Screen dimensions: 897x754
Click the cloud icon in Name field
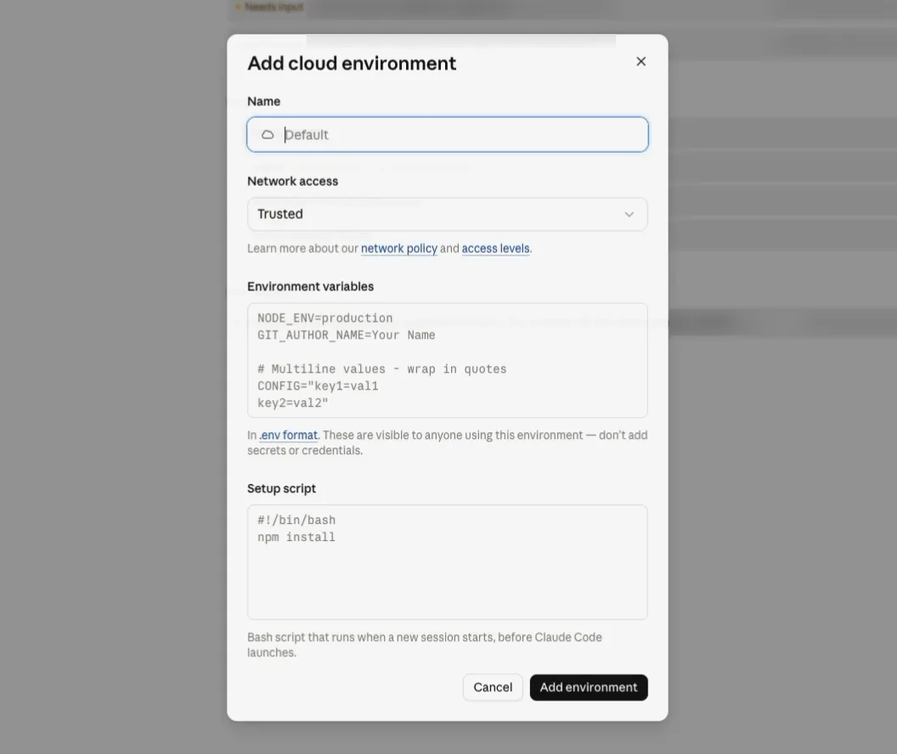point(268,135)
